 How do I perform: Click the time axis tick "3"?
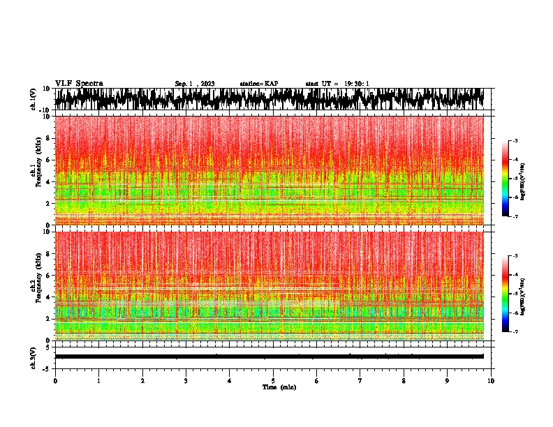click(186, 381)
